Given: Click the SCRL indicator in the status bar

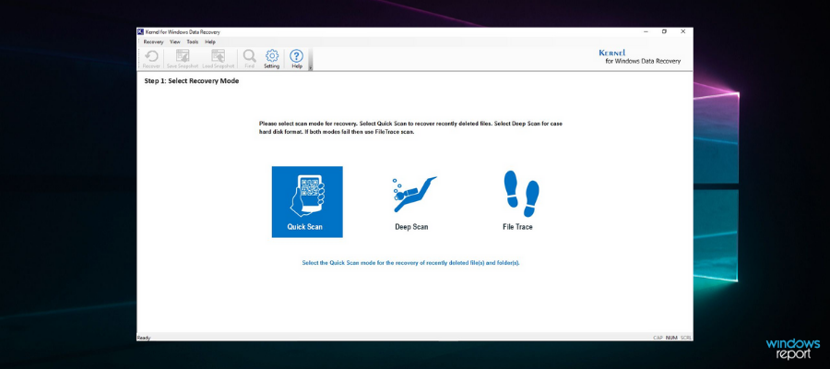Looking at the screenshot, I should click(686, 338).
